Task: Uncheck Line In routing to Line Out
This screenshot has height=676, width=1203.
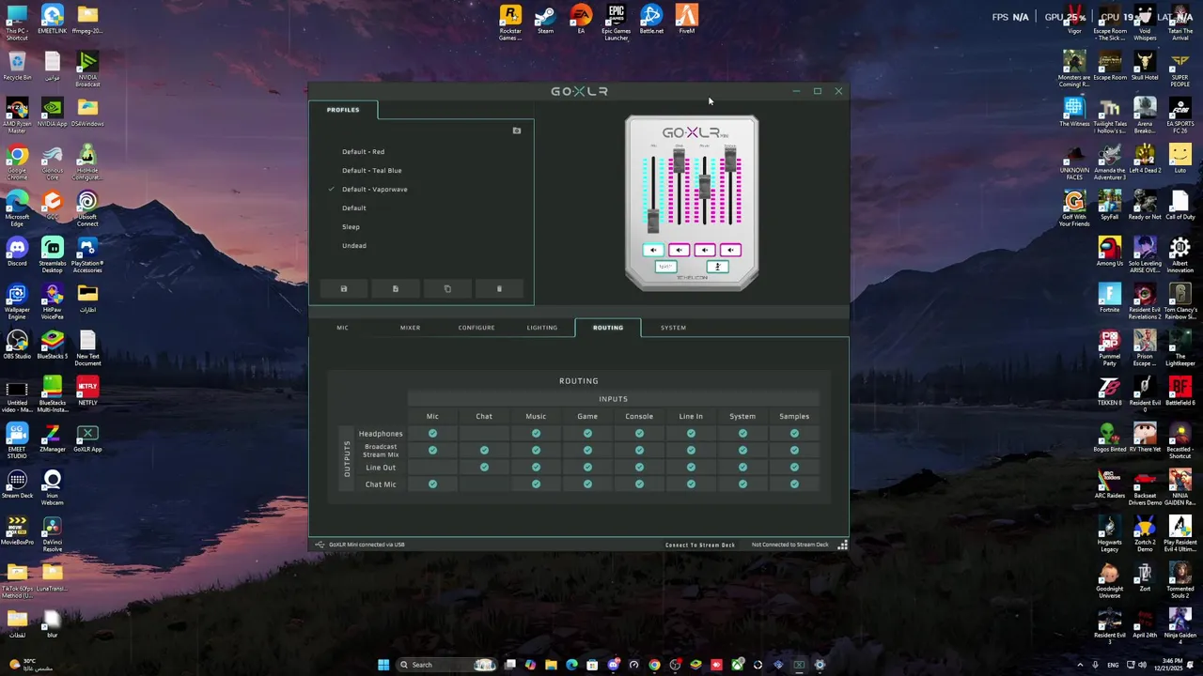Action: pyautogui.click(x=691, y=468)
